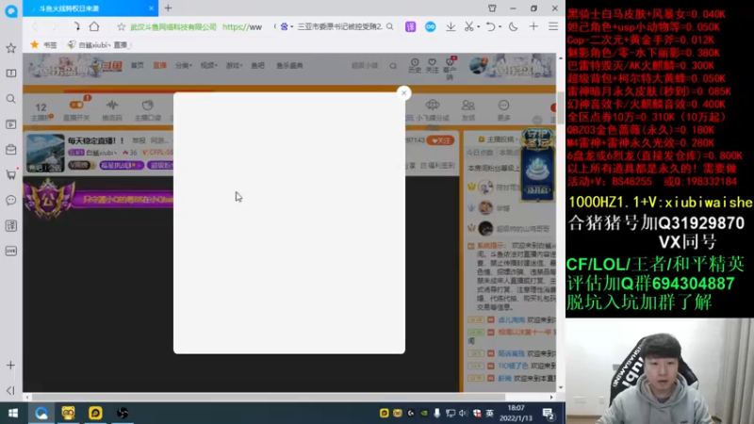Viewport: 754px width, 424px height.
Task: Open the Windows Start menu
Action: tap(13, 413)
